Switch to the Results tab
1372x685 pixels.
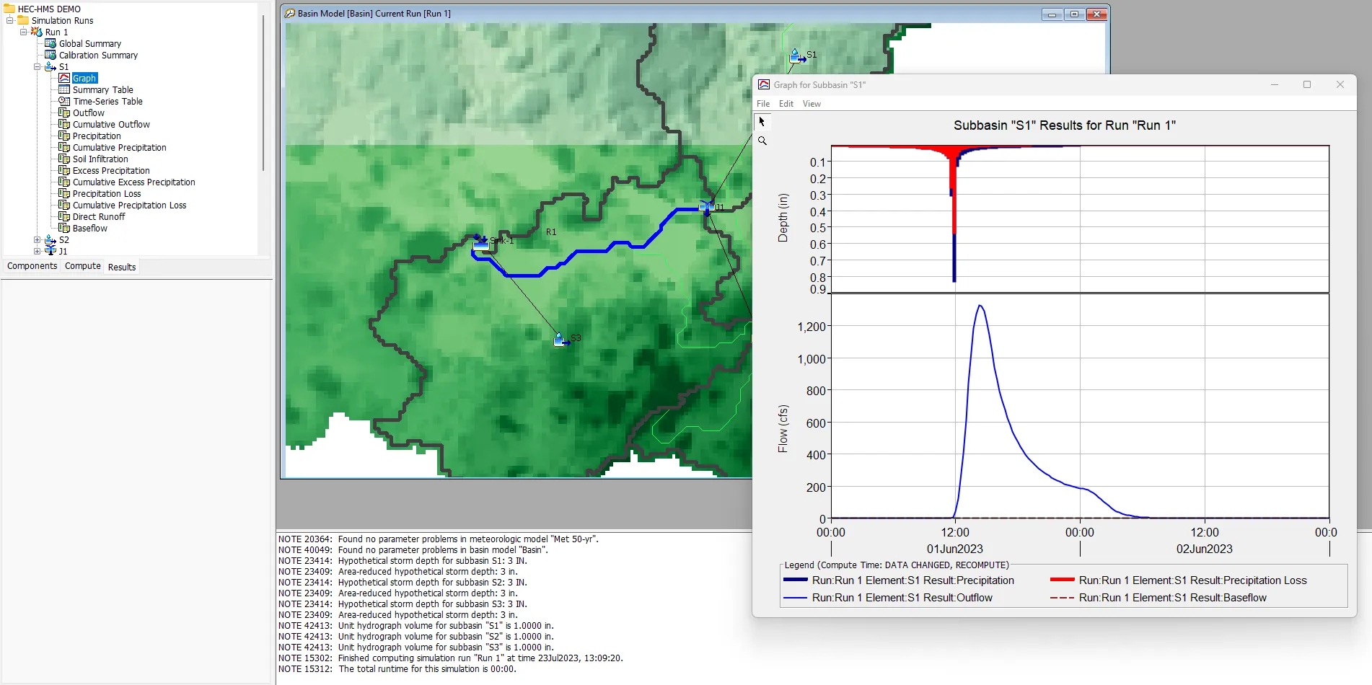tap(122, 267)
